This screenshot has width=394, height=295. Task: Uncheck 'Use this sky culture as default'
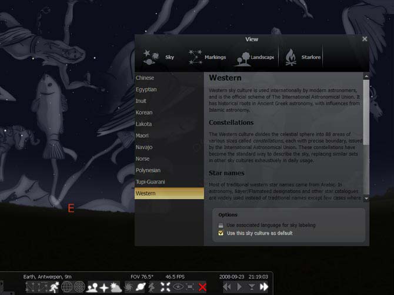[221, 233]
